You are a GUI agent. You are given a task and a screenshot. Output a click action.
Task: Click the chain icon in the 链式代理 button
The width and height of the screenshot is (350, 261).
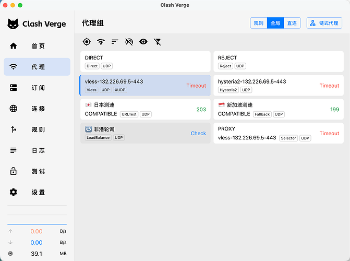[313, 23]
